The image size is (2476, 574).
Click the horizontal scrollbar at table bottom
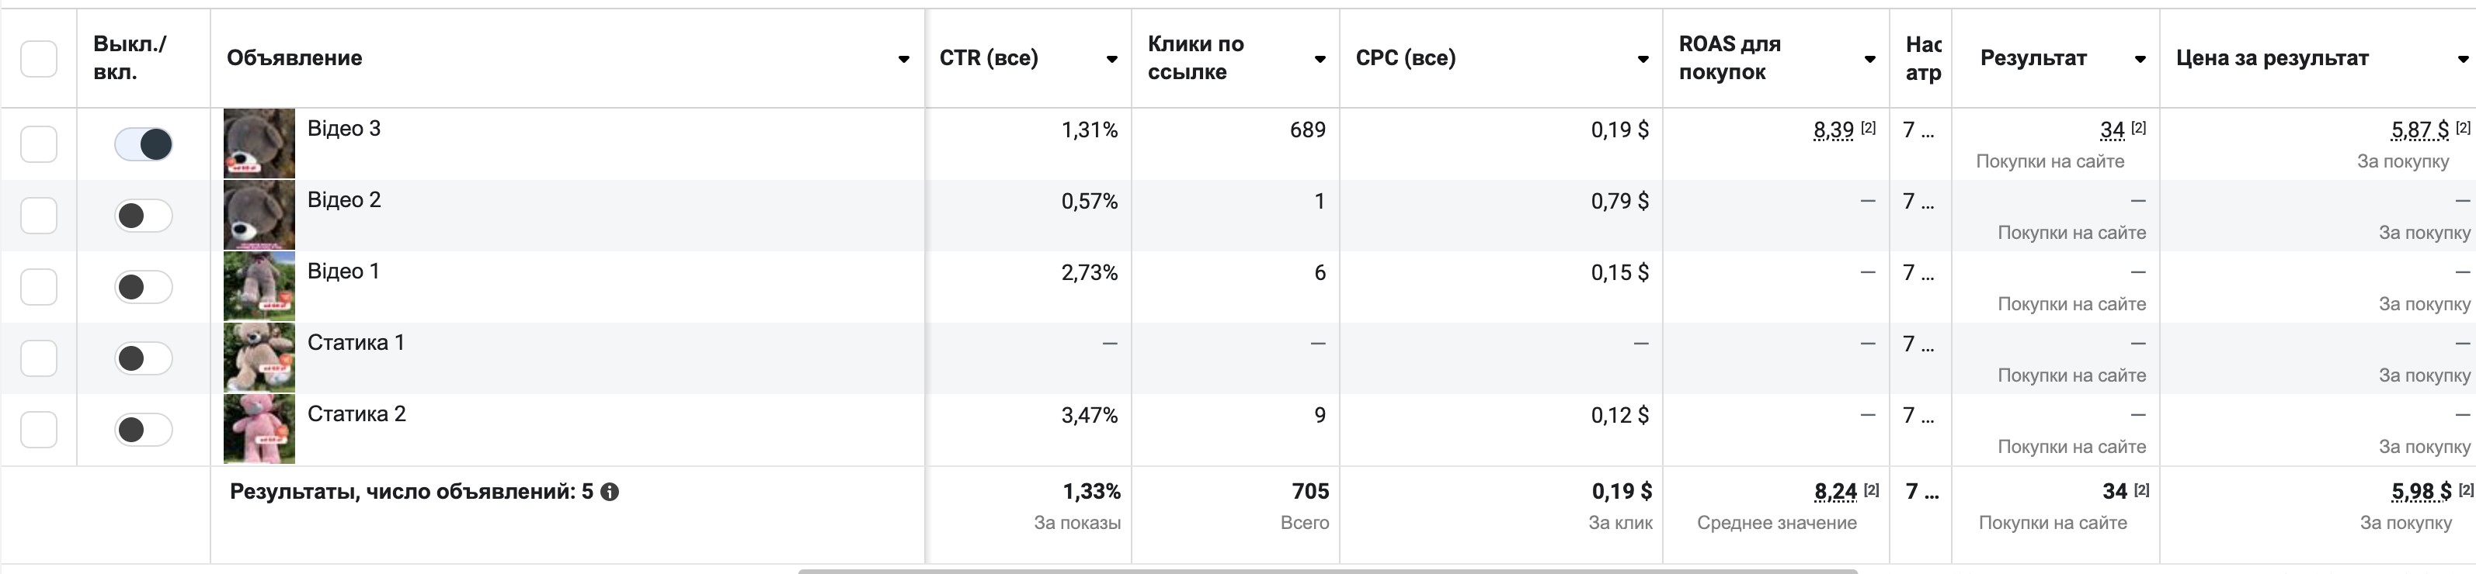[1327, 571]
